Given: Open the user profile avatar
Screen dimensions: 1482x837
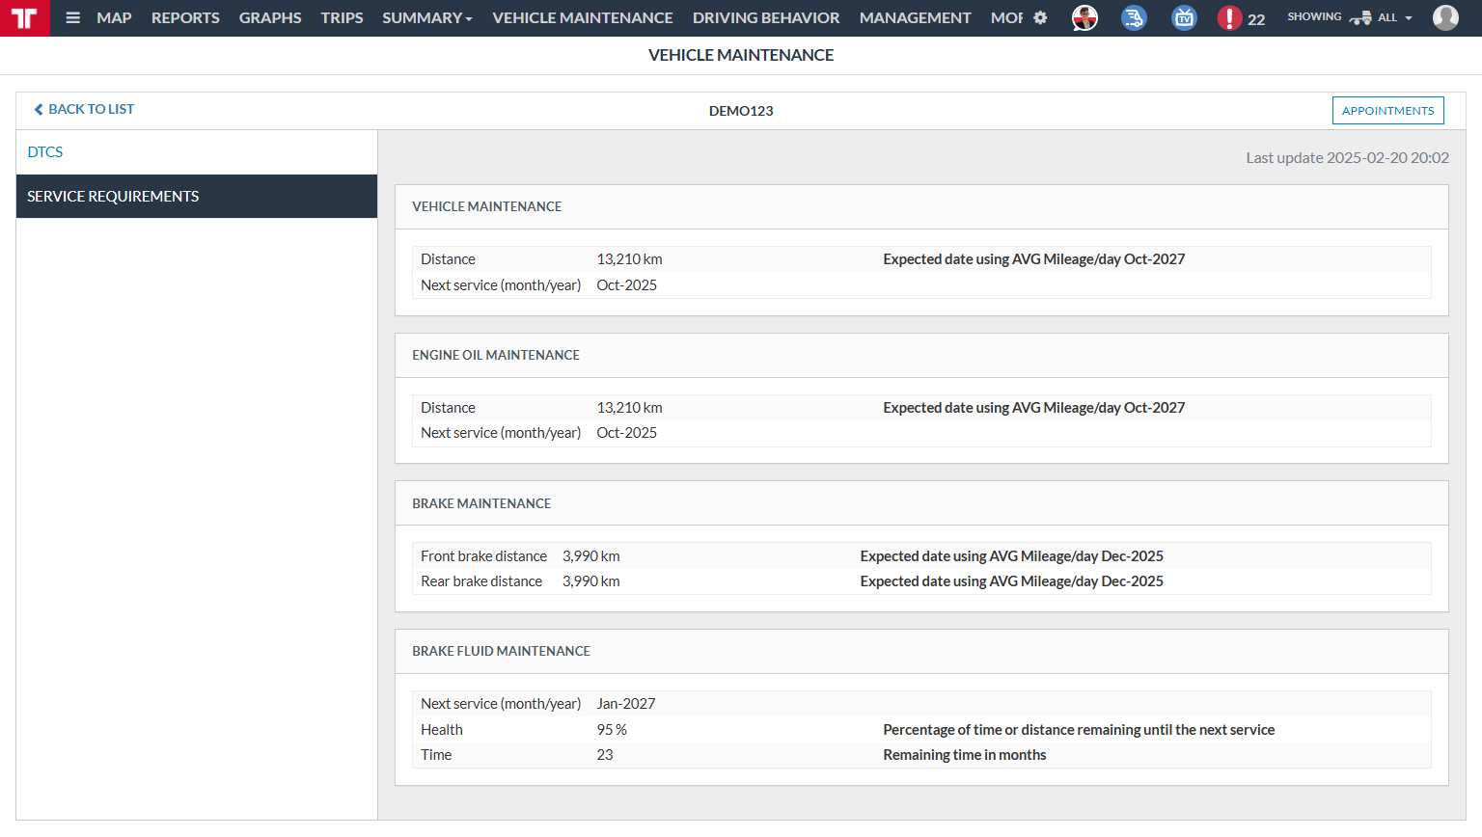Looking at the screenshot, I should tap(1445, 18).
